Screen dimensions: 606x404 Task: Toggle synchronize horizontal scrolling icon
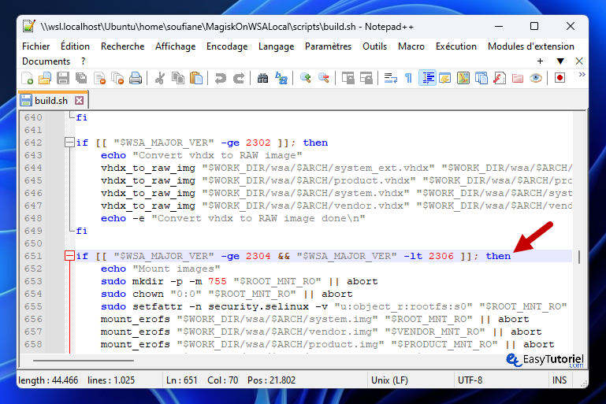click(366, 79)
